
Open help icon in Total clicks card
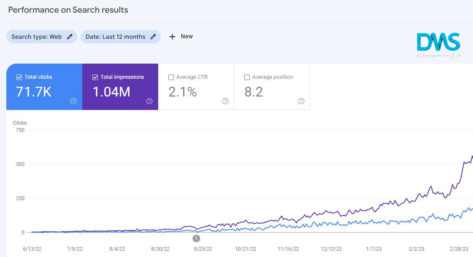(73, 101)
